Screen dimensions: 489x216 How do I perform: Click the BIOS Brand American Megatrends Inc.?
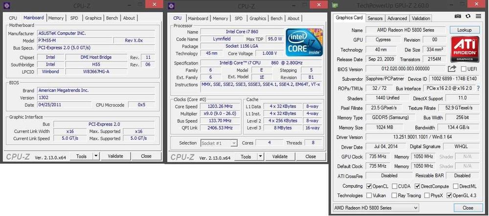coord(96,90)
